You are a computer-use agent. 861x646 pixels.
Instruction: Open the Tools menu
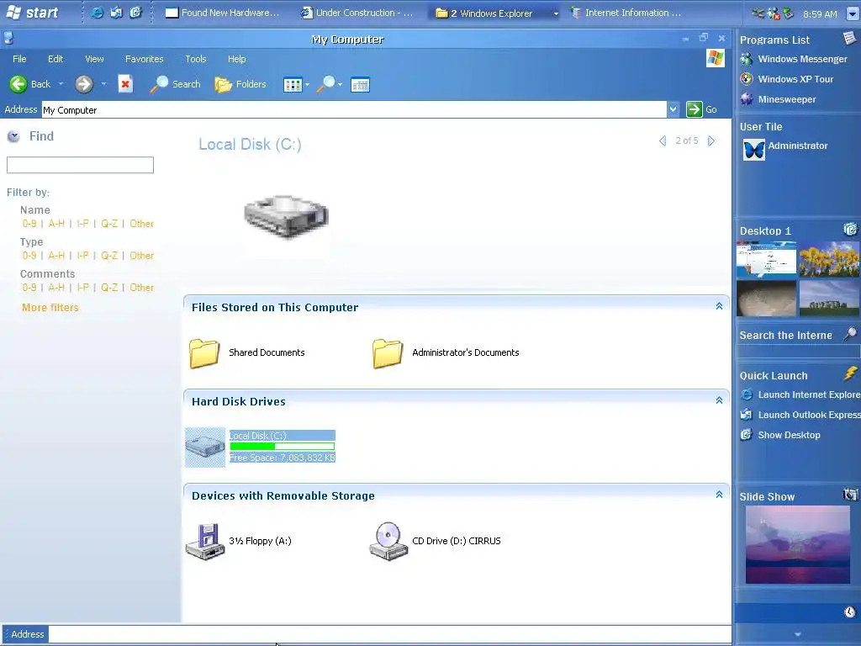point(196,59)
